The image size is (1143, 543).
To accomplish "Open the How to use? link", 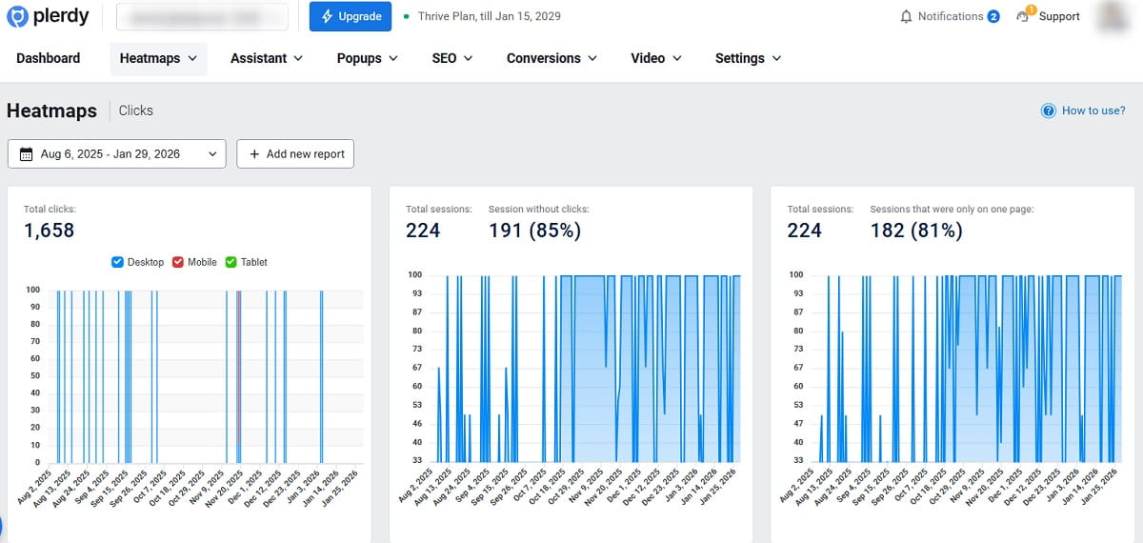I will click(1093, 111).
